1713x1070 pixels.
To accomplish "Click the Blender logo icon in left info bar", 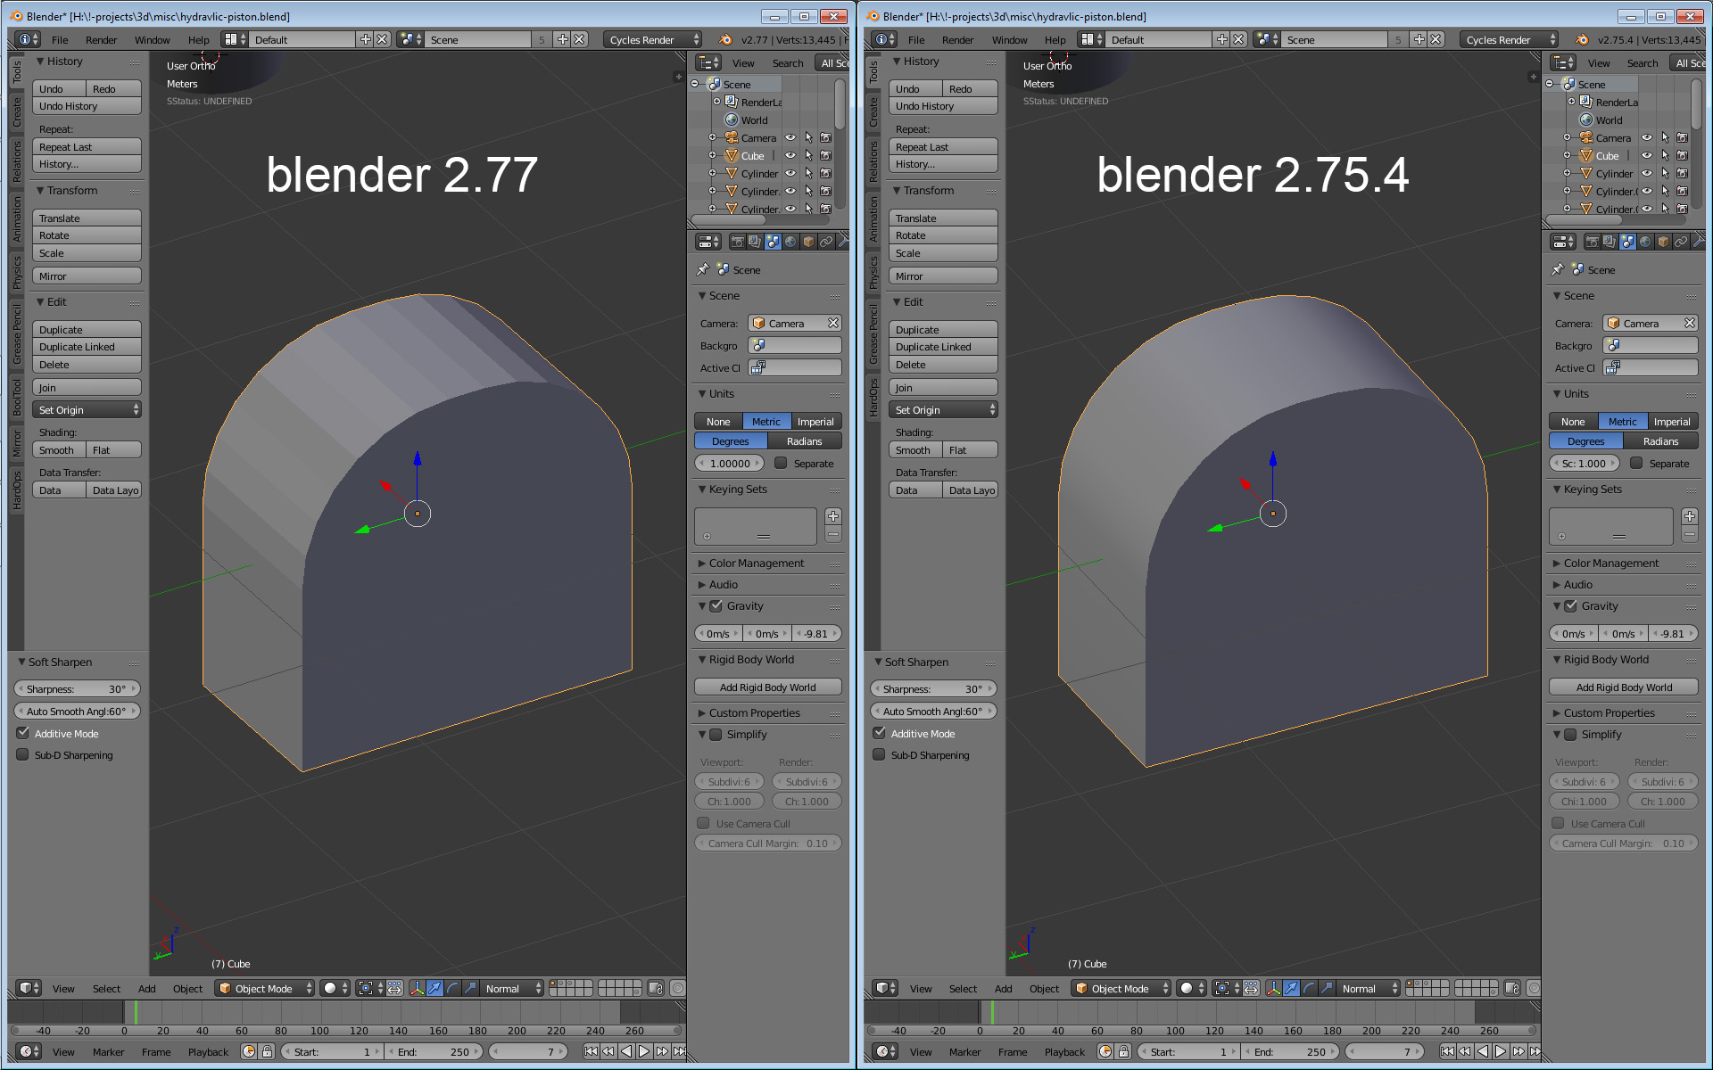I will pyautogui.click(x=725, y=39).
